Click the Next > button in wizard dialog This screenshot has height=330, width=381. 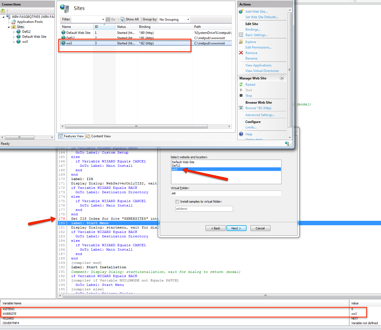click(236, 228)
